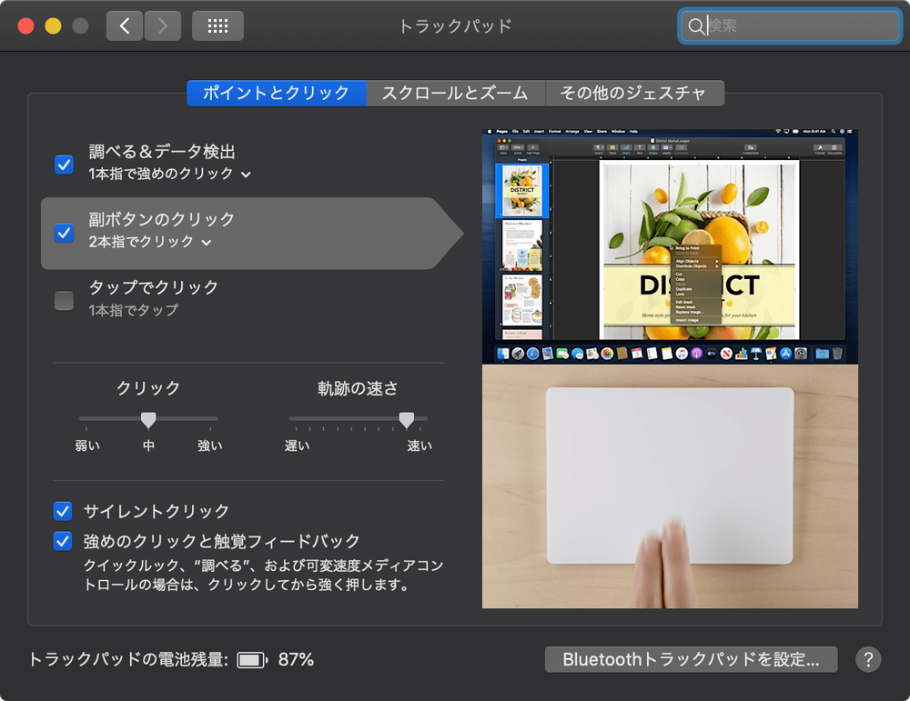Click the Bluetoothトラックパッドを設定 button
The width and height of the screenshot is (910, 701).
[x=691, y=658]
